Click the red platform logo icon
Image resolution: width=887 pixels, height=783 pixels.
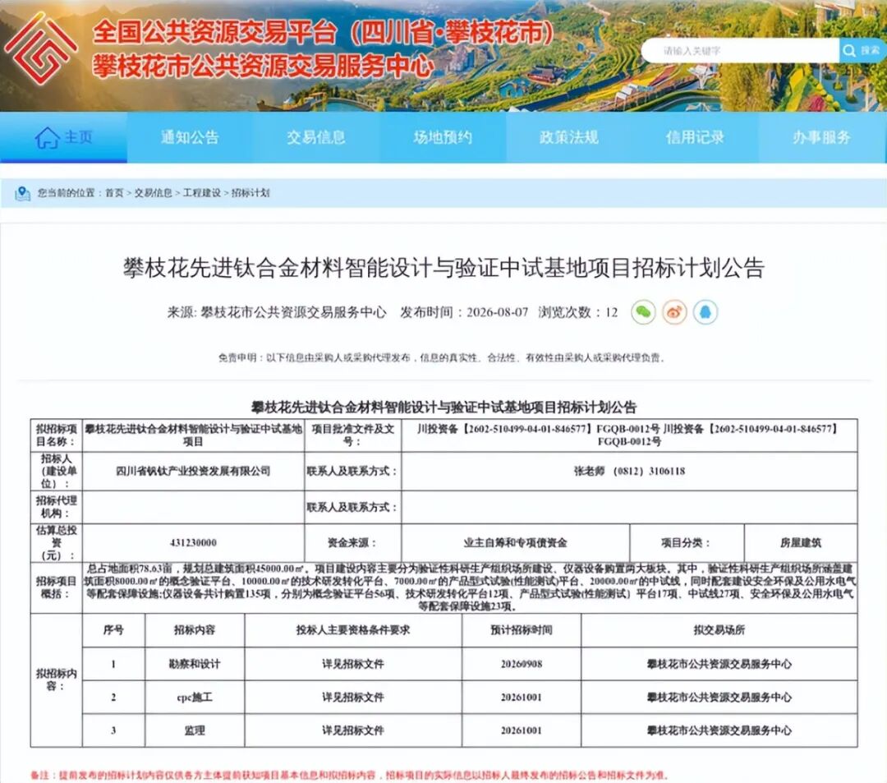coord(40,48)
